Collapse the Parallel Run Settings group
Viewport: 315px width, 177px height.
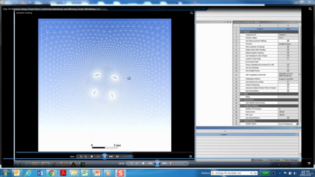[x=242, y=106]
